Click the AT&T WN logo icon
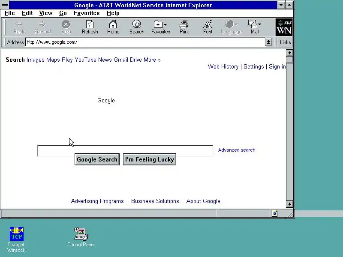 click(284, 27)
